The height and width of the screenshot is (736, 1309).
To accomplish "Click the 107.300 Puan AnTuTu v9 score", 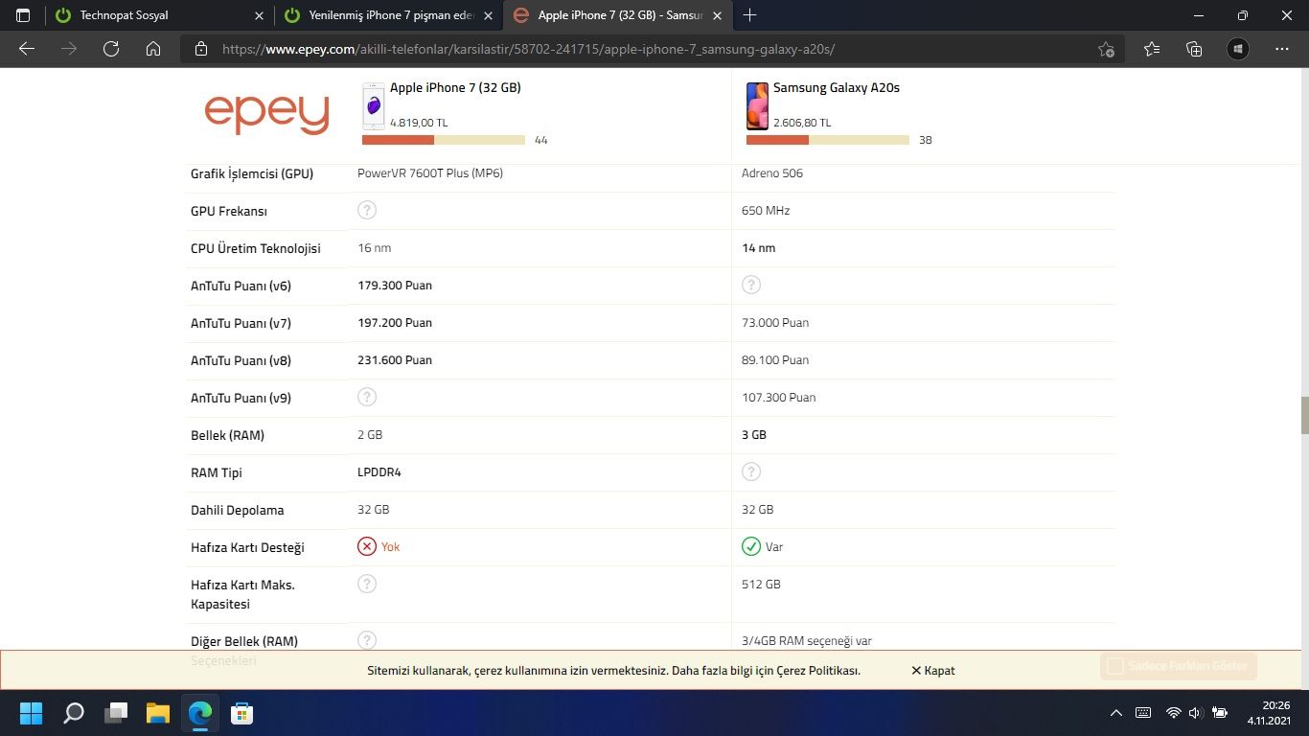I will [x=779, y=398].
